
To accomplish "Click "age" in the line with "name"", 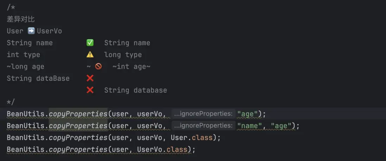I will pyautogui.click(x=281, y=126).
